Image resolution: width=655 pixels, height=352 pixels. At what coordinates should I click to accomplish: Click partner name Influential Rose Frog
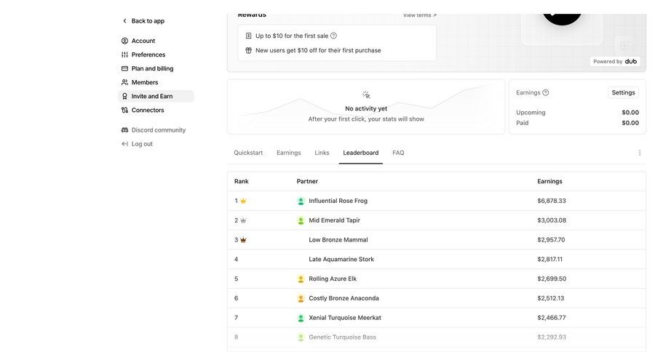338,201
